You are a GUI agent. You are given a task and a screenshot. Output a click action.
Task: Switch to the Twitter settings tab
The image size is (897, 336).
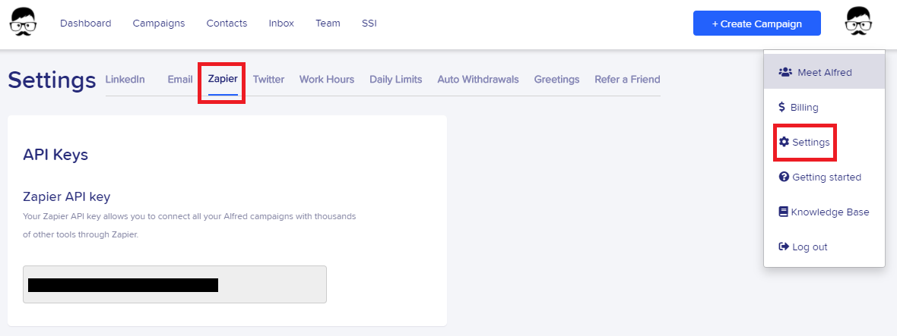pos(269,80)
